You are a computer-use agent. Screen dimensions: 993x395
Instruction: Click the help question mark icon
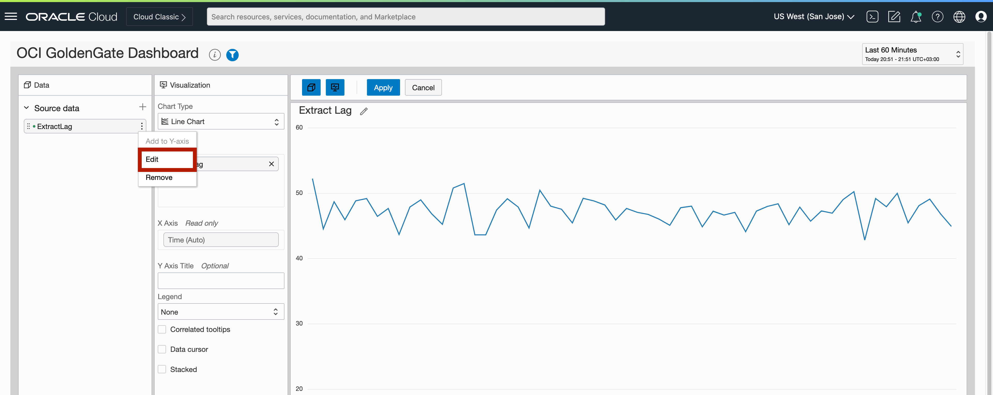(938, 16)
